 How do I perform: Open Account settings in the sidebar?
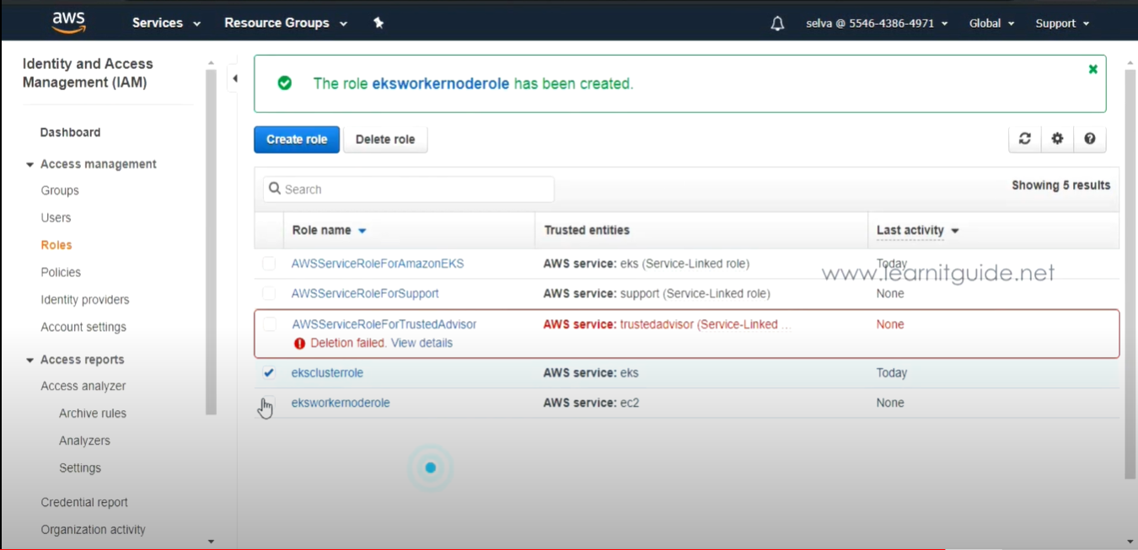[83, 327]
